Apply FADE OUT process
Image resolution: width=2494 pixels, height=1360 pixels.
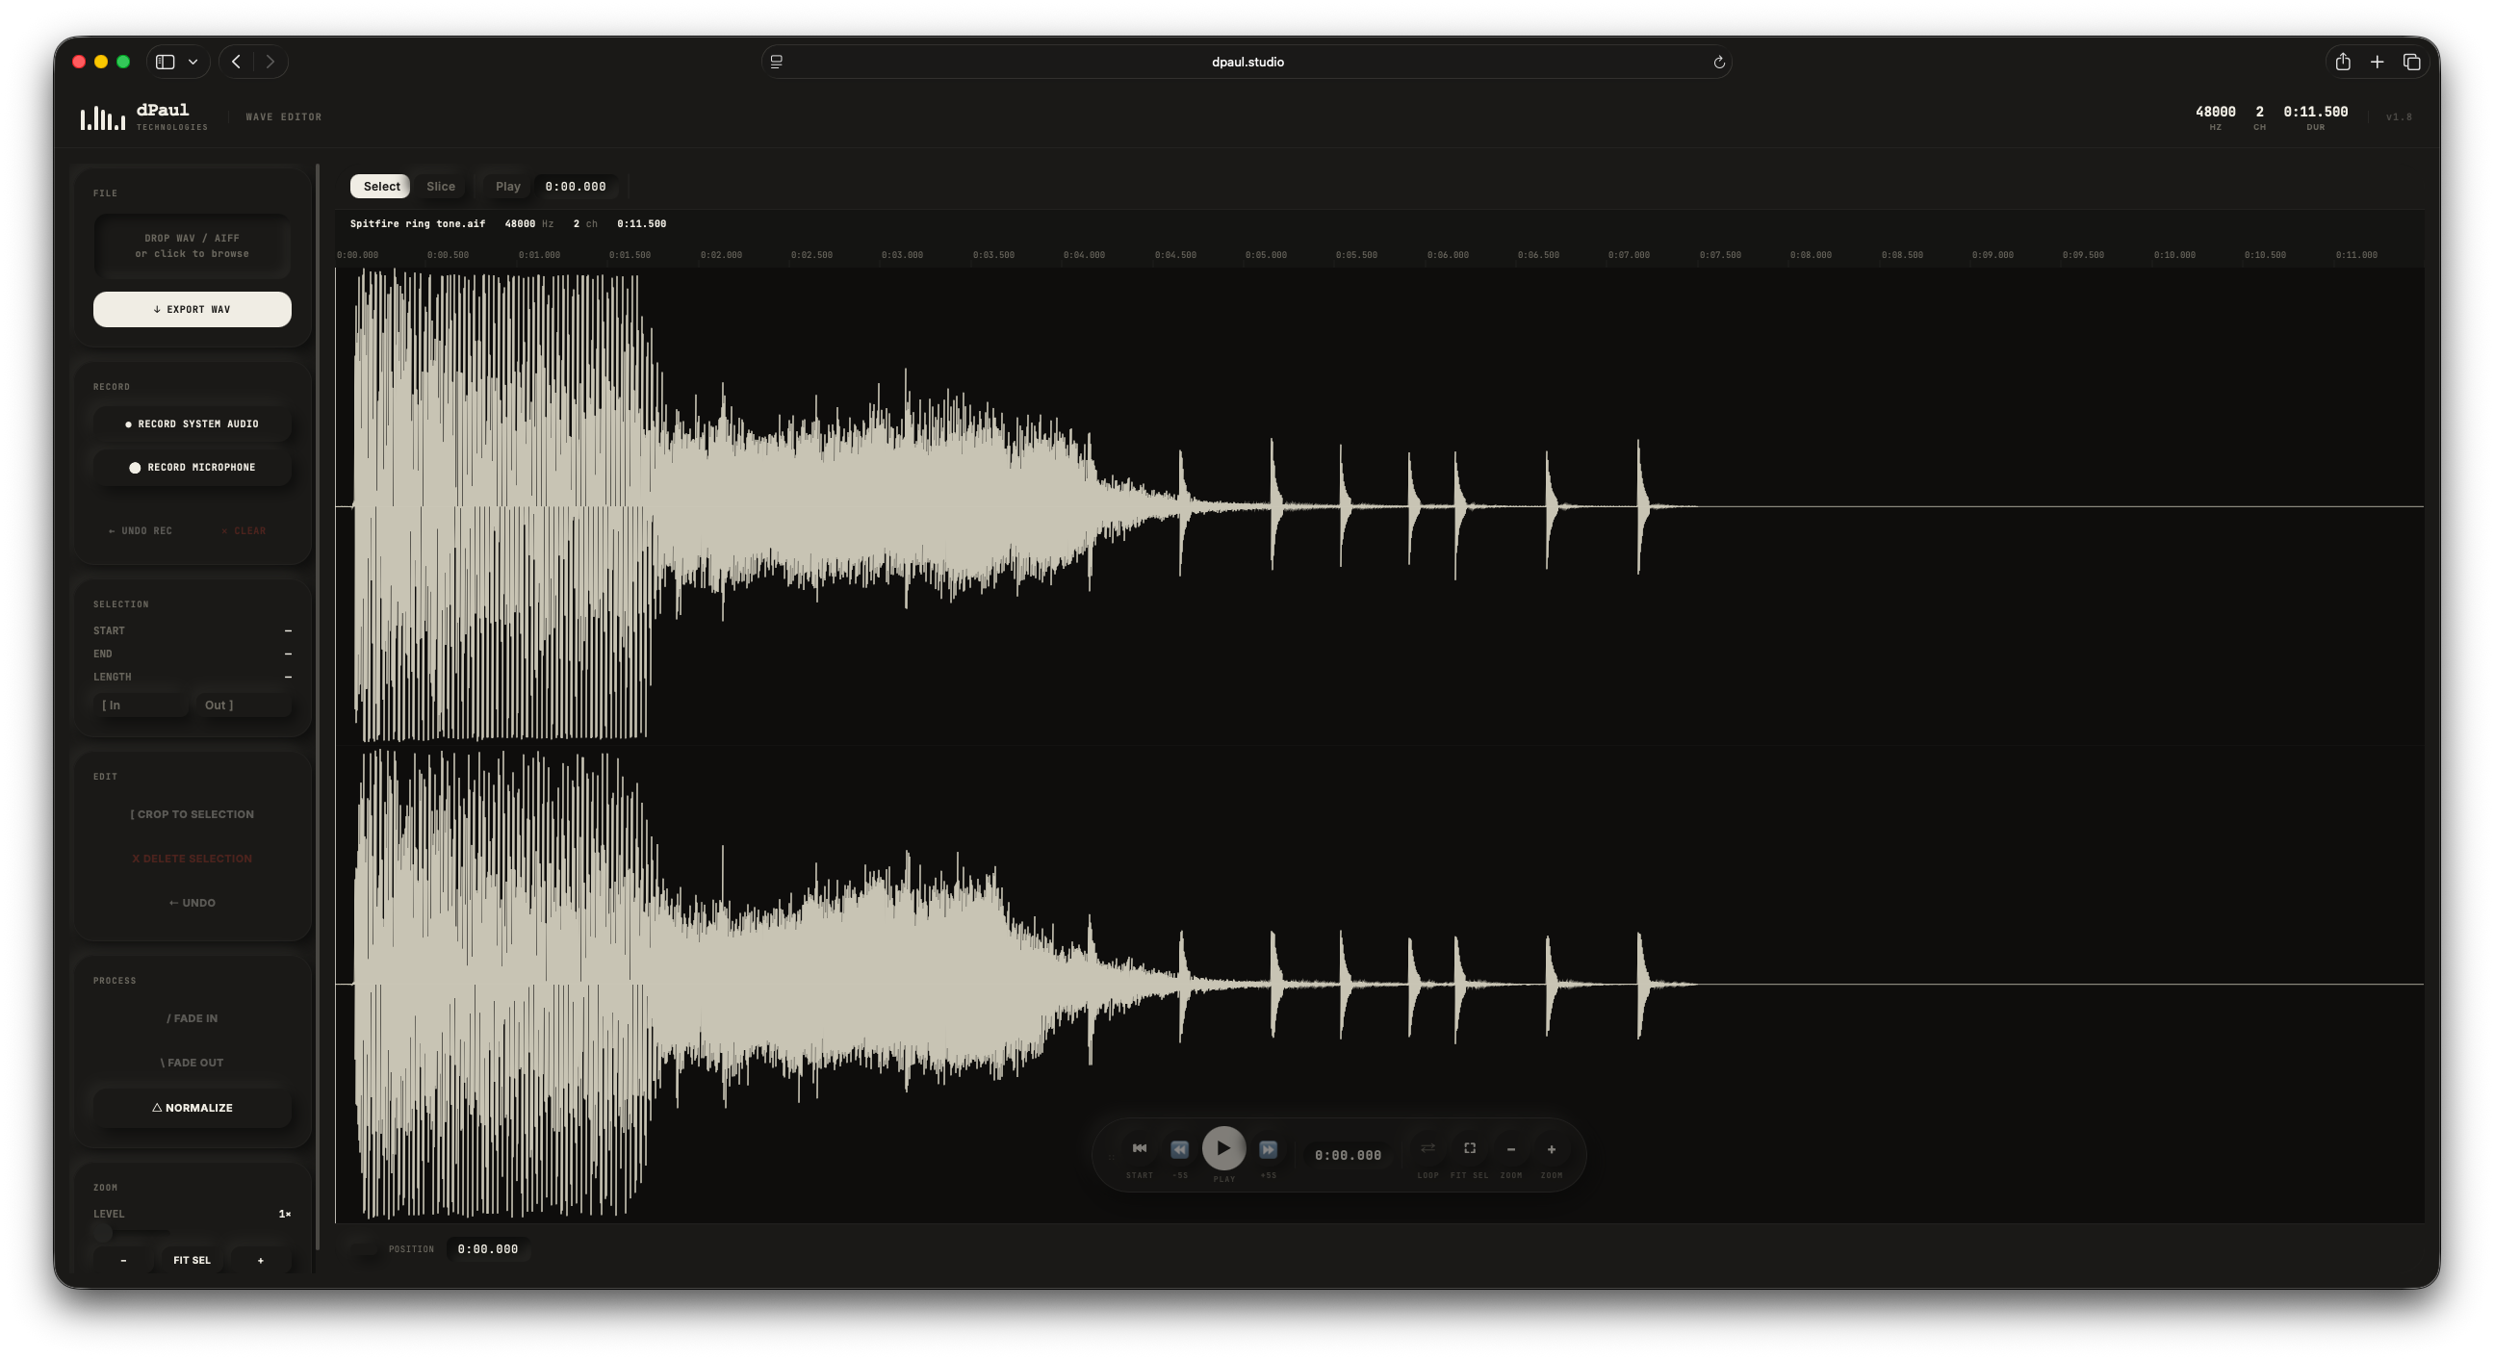[192, 1062]
